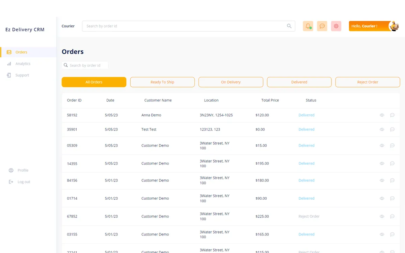Open chat for order 35901
Viewport: 405px width, 253px height.
pos(392,130)
